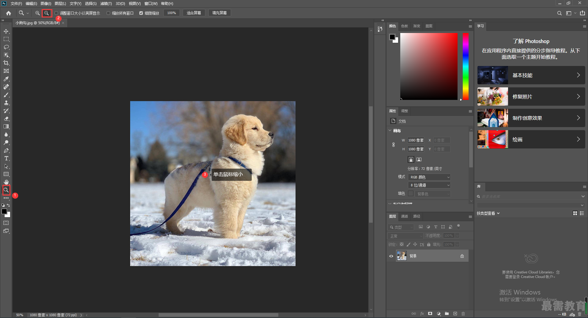Switch library to list view

point(582,213)
